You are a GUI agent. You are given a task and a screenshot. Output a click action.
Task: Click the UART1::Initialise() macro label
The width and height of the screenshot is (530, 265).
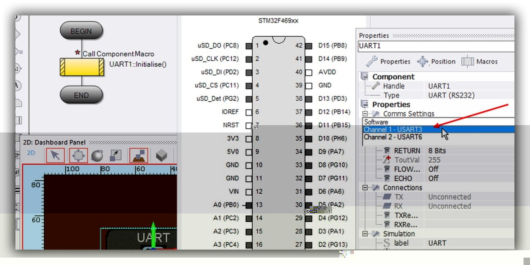(x=138, y=64)
